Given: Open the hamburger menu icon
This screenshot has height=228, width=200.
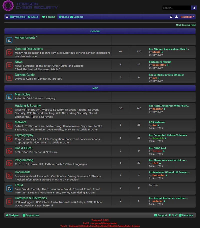Looking at the screenshot, I should [7, 17].
